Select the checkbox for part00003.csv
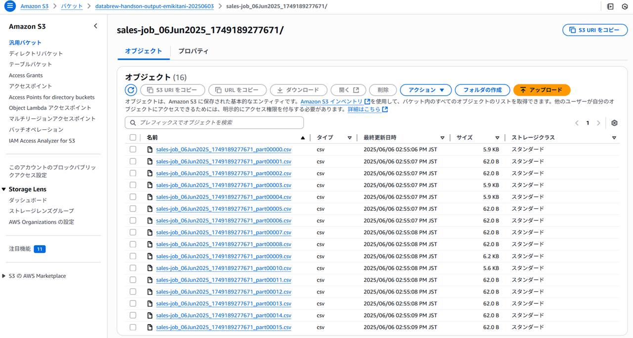The width and height of the screenshot is (633, 338). (x=133, y=185)
